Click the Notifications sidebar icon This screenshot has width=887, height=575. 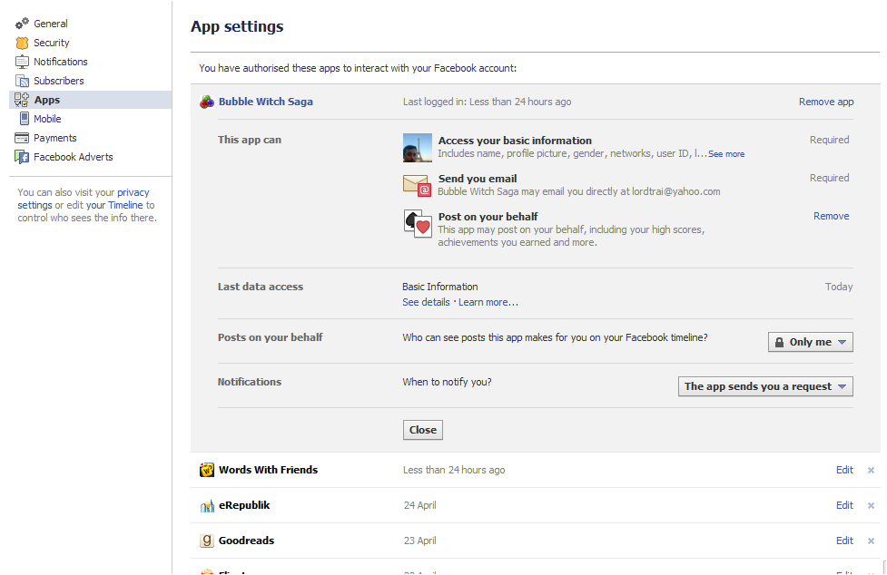click(22, 63)
